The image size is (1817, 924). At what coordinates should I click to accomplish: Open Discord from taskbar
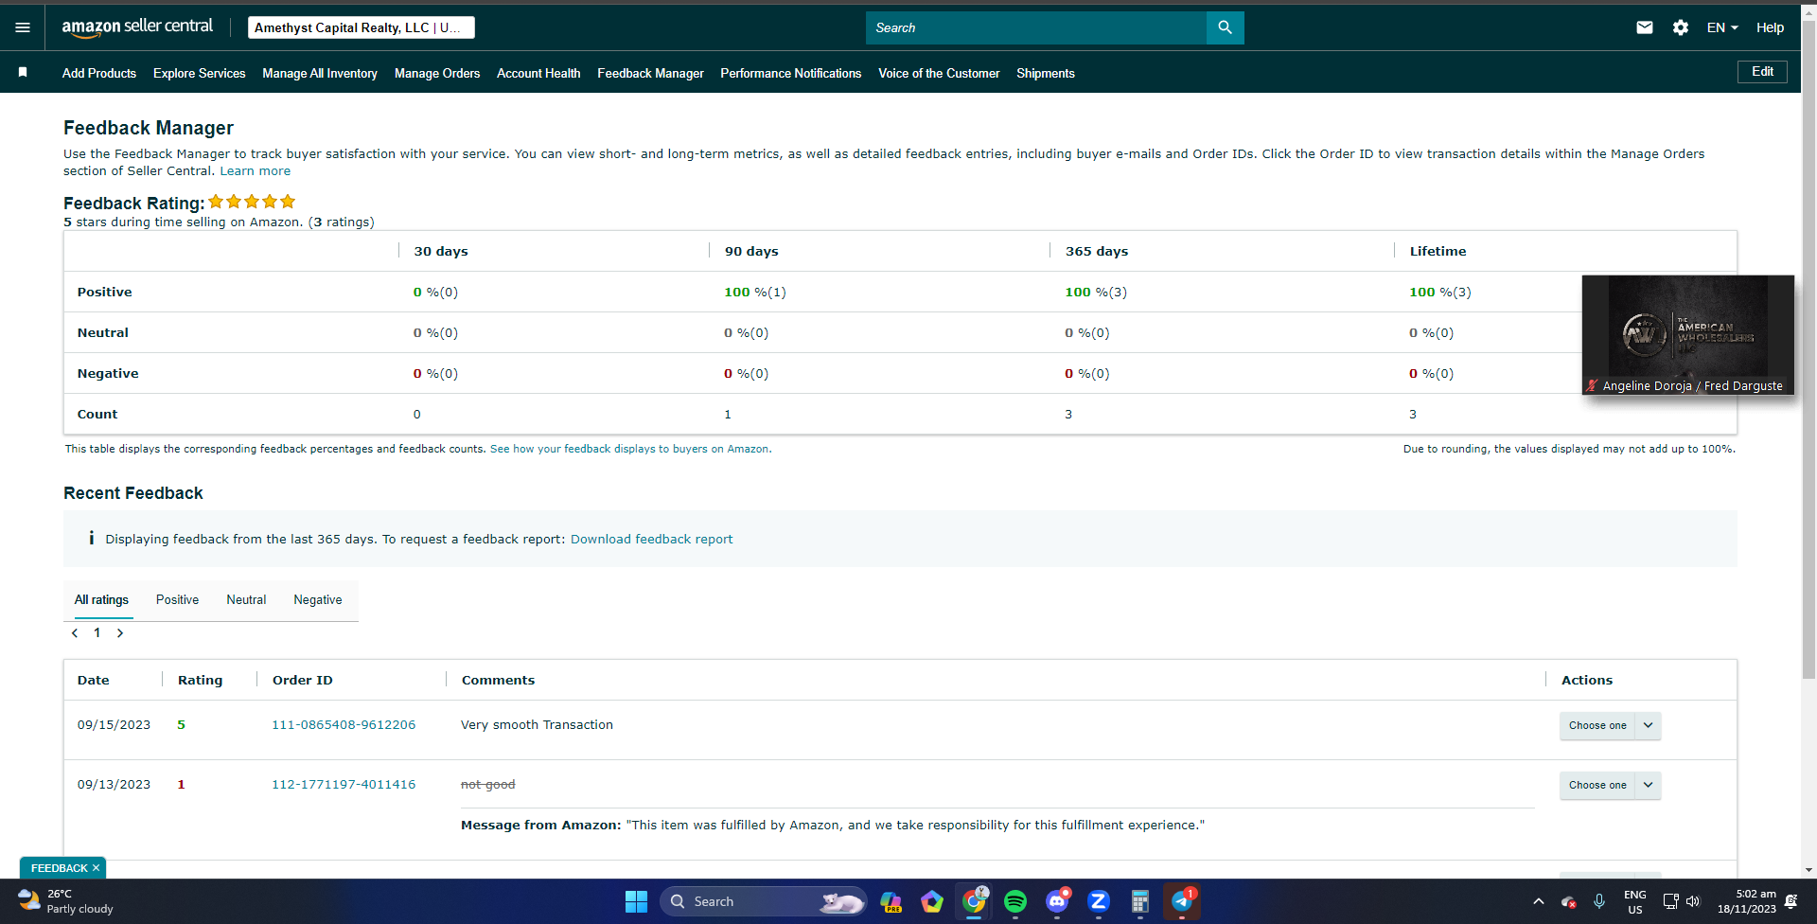coord(1057,901)
